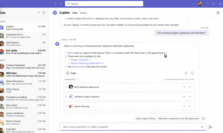Viewport: 223px width, 133px height.
Task: Open the plus attach menu in compose box
Action: 202,127
